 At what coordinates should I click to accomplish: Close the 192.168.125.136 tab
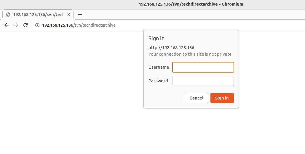pos(69,15)
